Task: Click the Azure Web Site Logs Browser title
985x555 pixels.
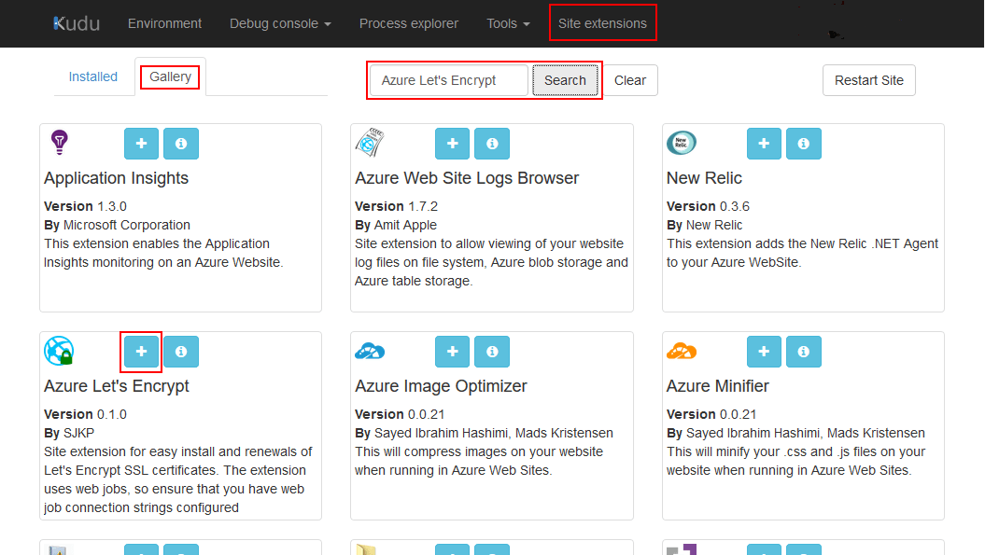Action: coord(467,178)
